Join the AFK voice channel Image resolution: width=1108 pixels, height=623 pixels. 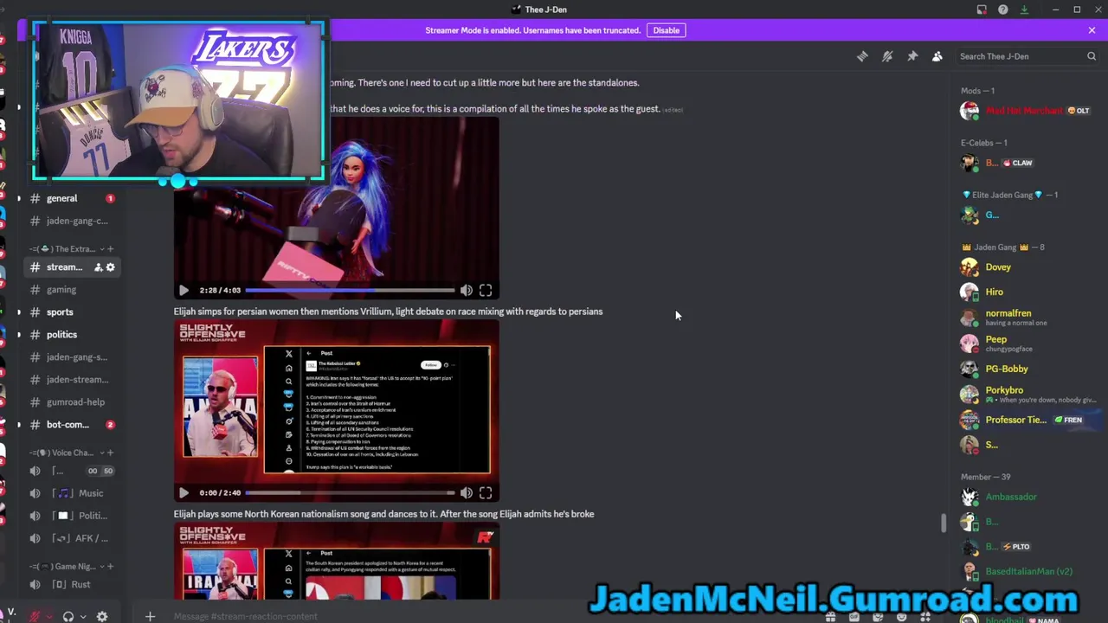click(x=71, y=538)
